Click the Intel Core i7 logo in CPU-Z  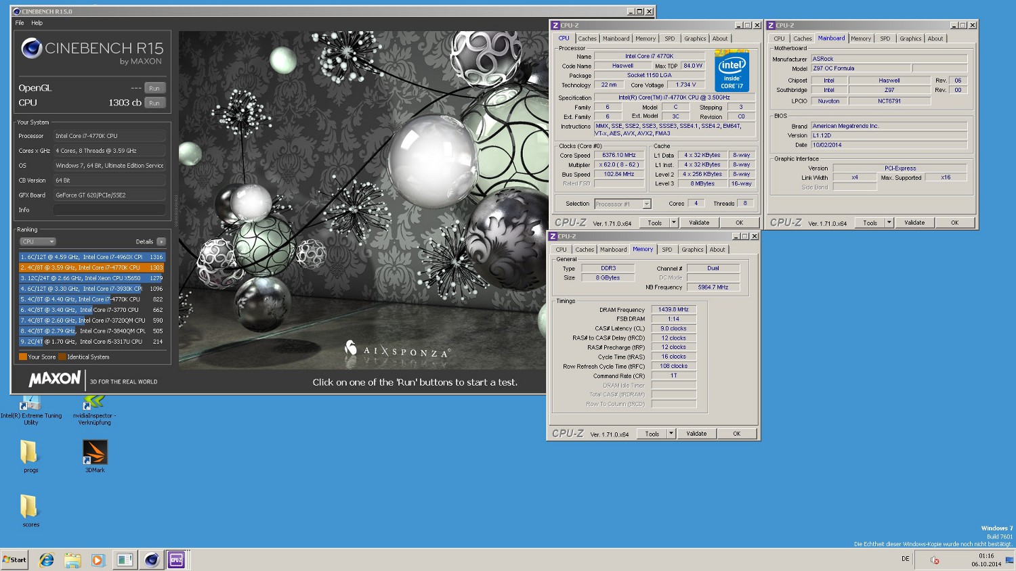click(x=732, y=70)
